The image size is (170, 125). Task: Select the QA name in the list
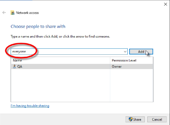(x=19, y=66)
